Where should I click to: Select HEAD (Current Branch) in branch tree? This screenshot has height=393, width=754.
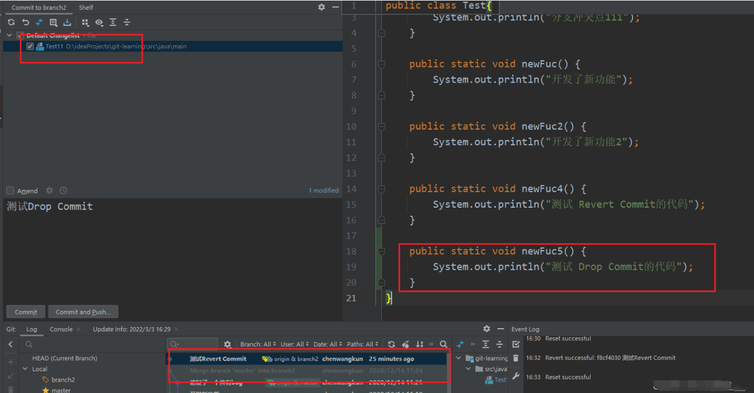(65, 359)
